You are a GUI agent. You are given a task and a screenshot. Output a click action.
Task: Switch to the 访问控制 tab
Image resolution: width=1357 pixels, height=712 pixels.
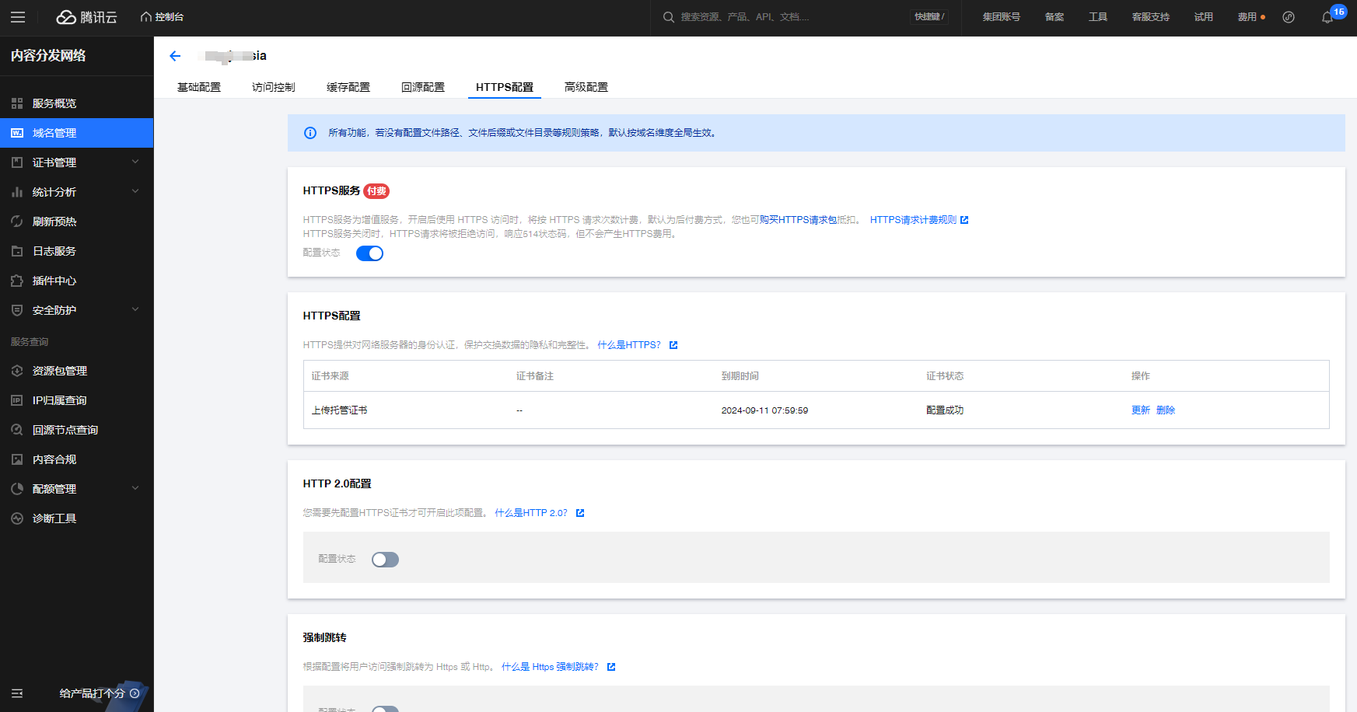[x=274, y=87]
